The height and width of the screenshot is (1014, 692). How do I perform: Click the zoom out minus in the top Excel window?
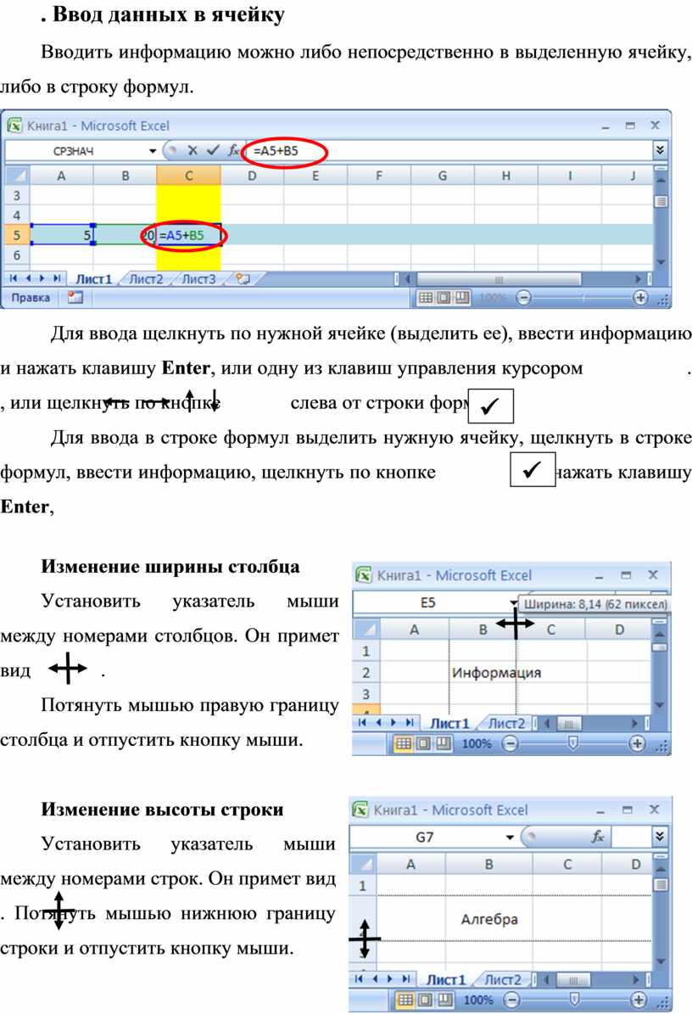(523, 298)
